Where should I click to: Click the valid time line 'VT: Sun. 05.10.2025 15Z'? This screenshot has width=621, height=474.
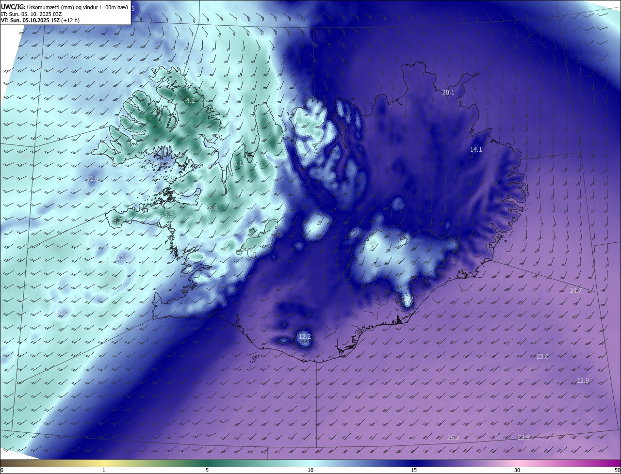click(x=30, y=20)
